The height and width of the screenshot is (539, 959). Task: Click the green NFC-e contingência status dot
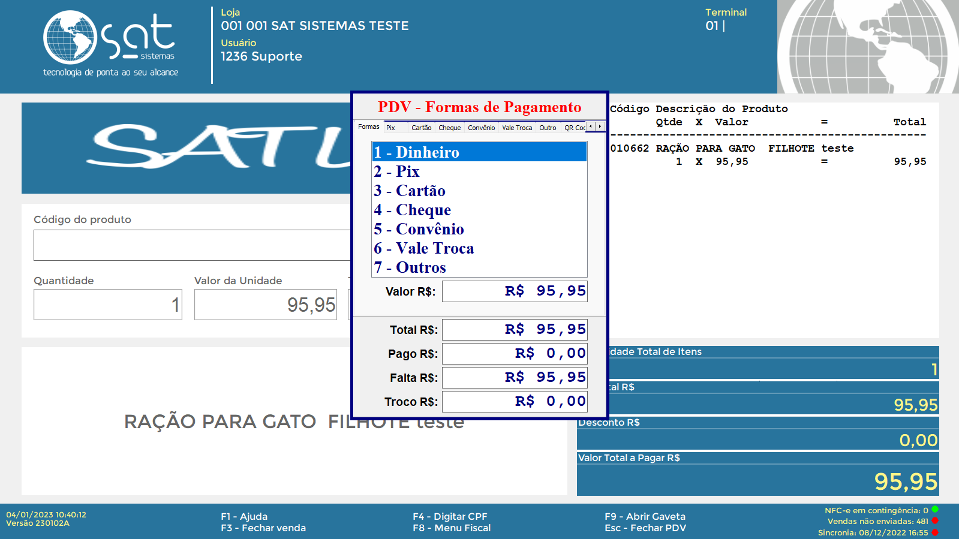(934, 510)
